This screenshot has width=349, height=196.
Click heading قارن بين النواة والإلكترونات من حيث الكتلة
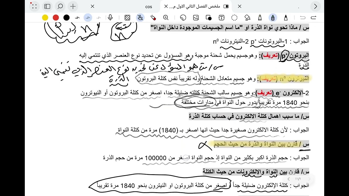click(256, 172)
